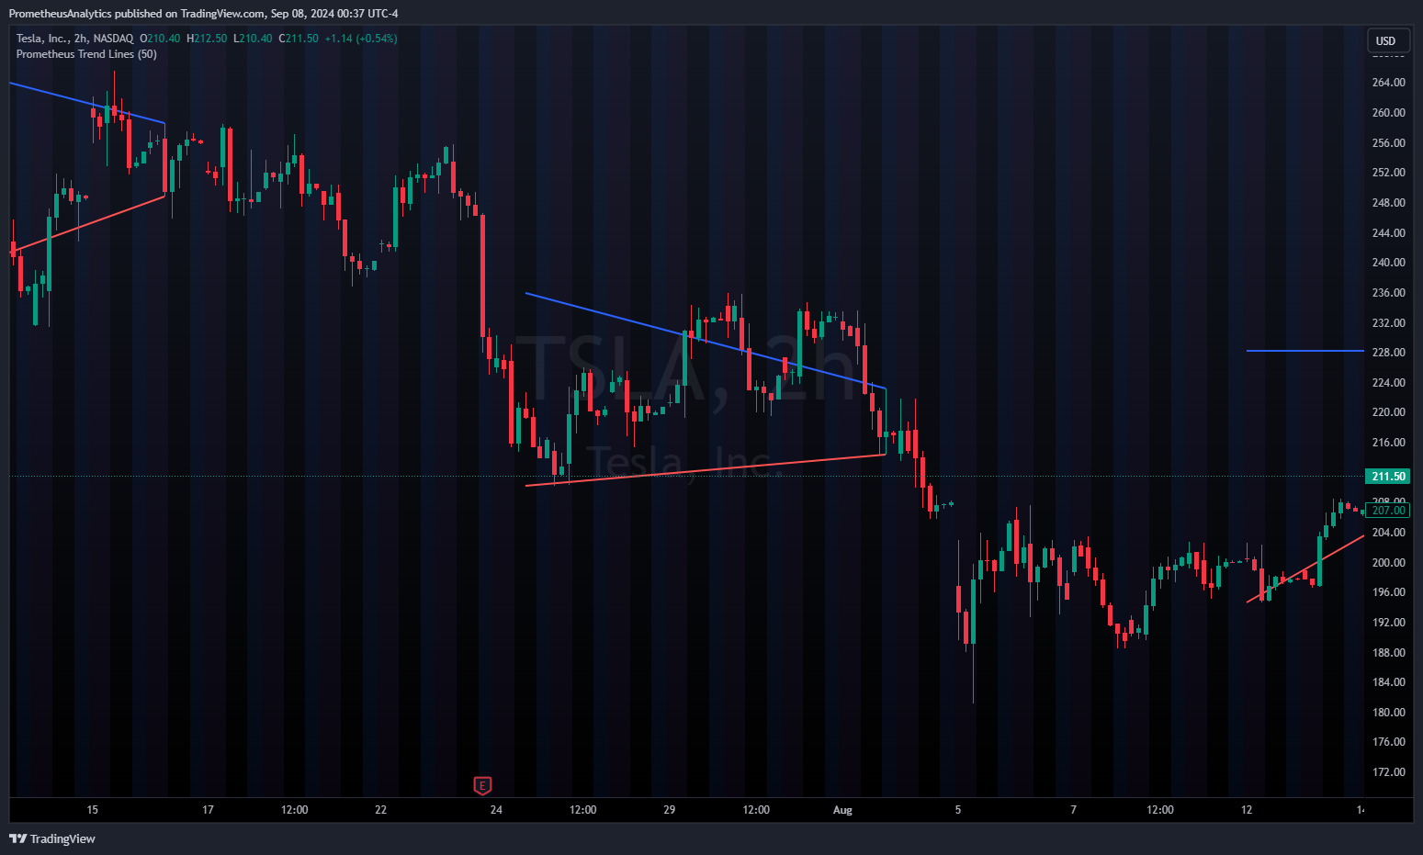Viewport: 1423px width, 855px height.
Task: Click the PrometheusAnalytics published header text
Action: point(204,14)
